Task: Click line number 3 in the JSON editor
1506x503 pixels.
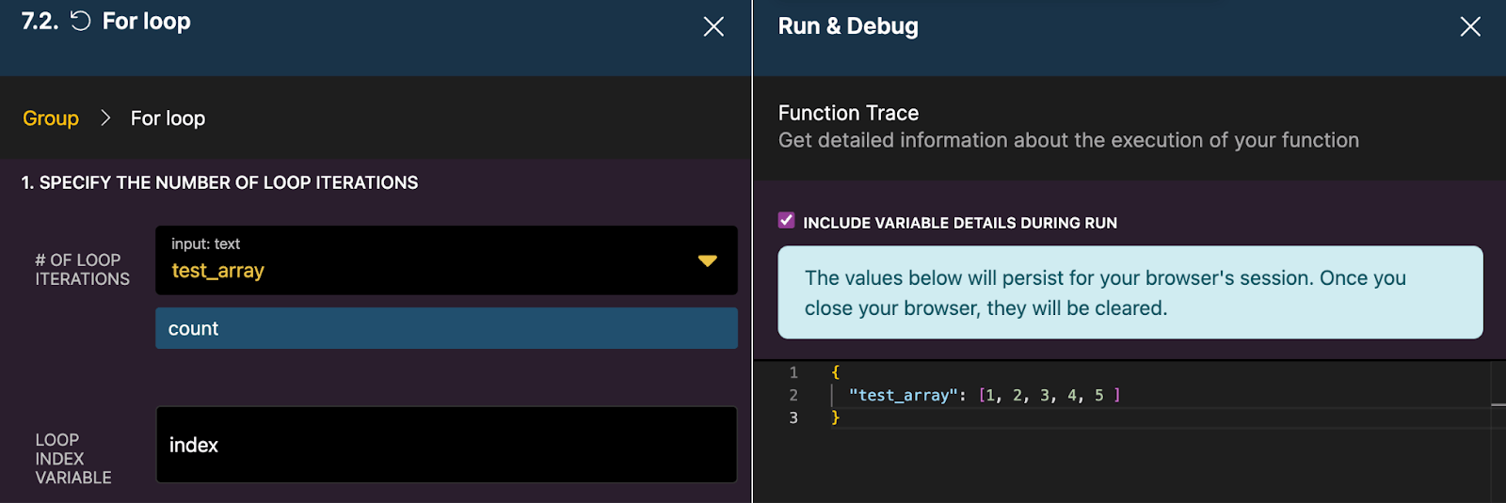Action: [793, 417]
